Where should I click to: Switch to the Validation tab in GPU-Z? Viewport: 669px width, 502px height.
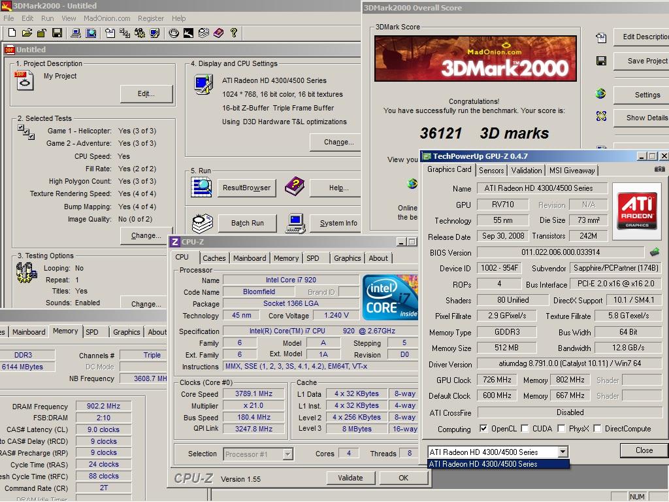click(x=526, y=171)
